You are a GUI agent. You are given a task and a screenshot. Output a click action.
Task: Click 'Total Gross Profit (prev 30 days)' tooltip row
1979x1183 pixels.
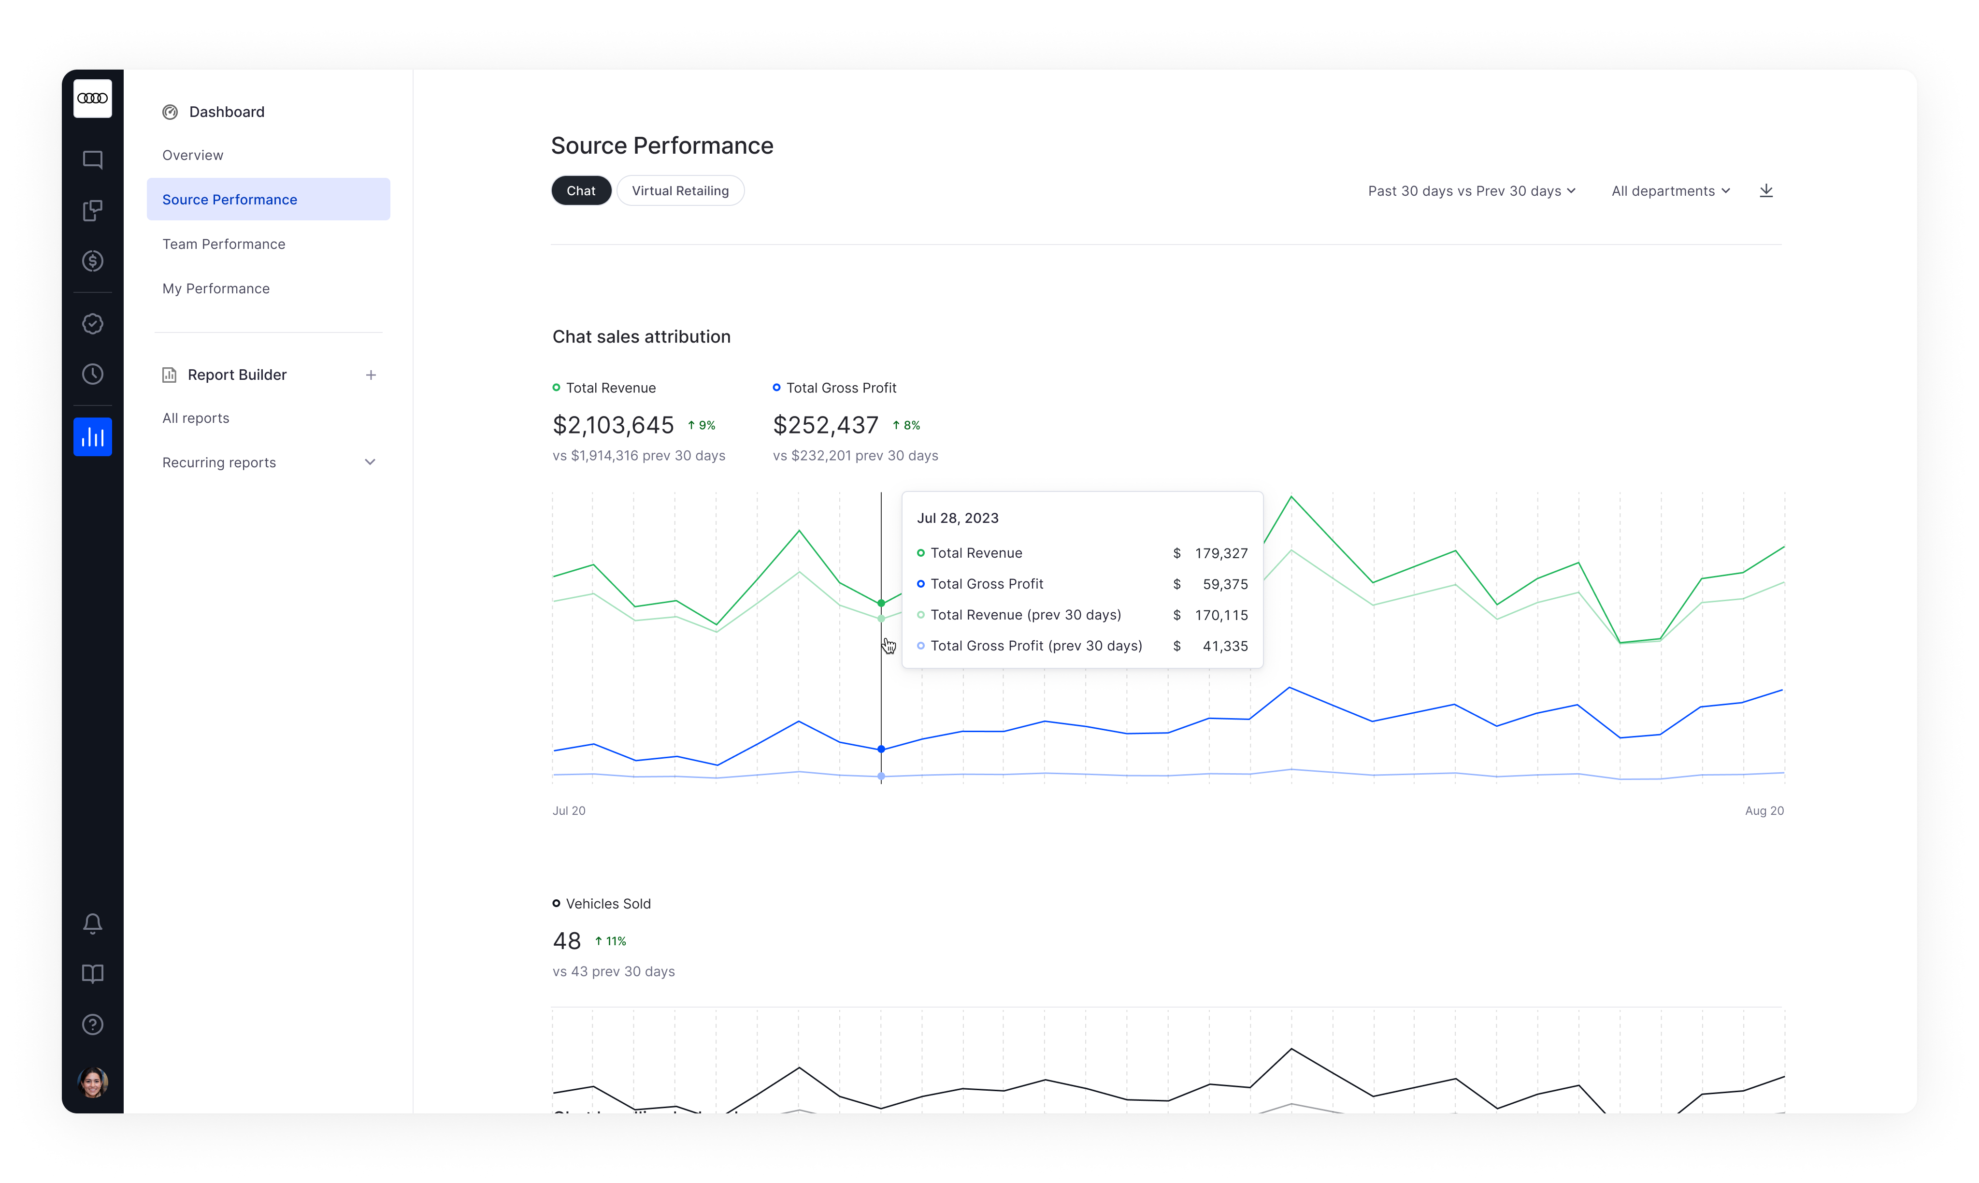[1082, 647]
